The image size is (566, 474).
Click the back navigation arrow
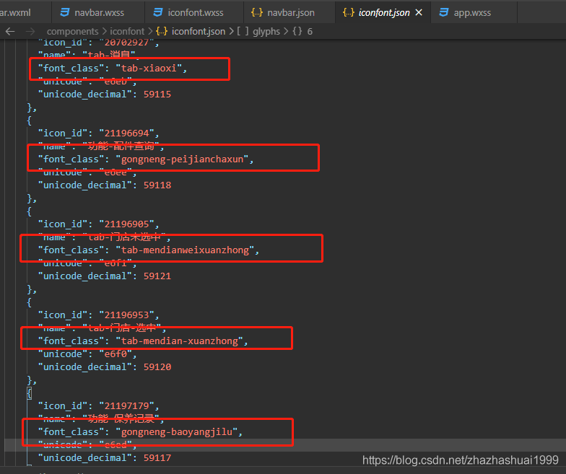pyautogui.click(x=10, y=32)
